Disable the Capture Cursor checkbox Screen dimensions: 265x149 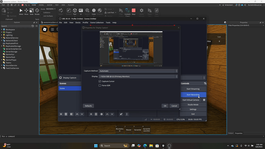point(100,81)
